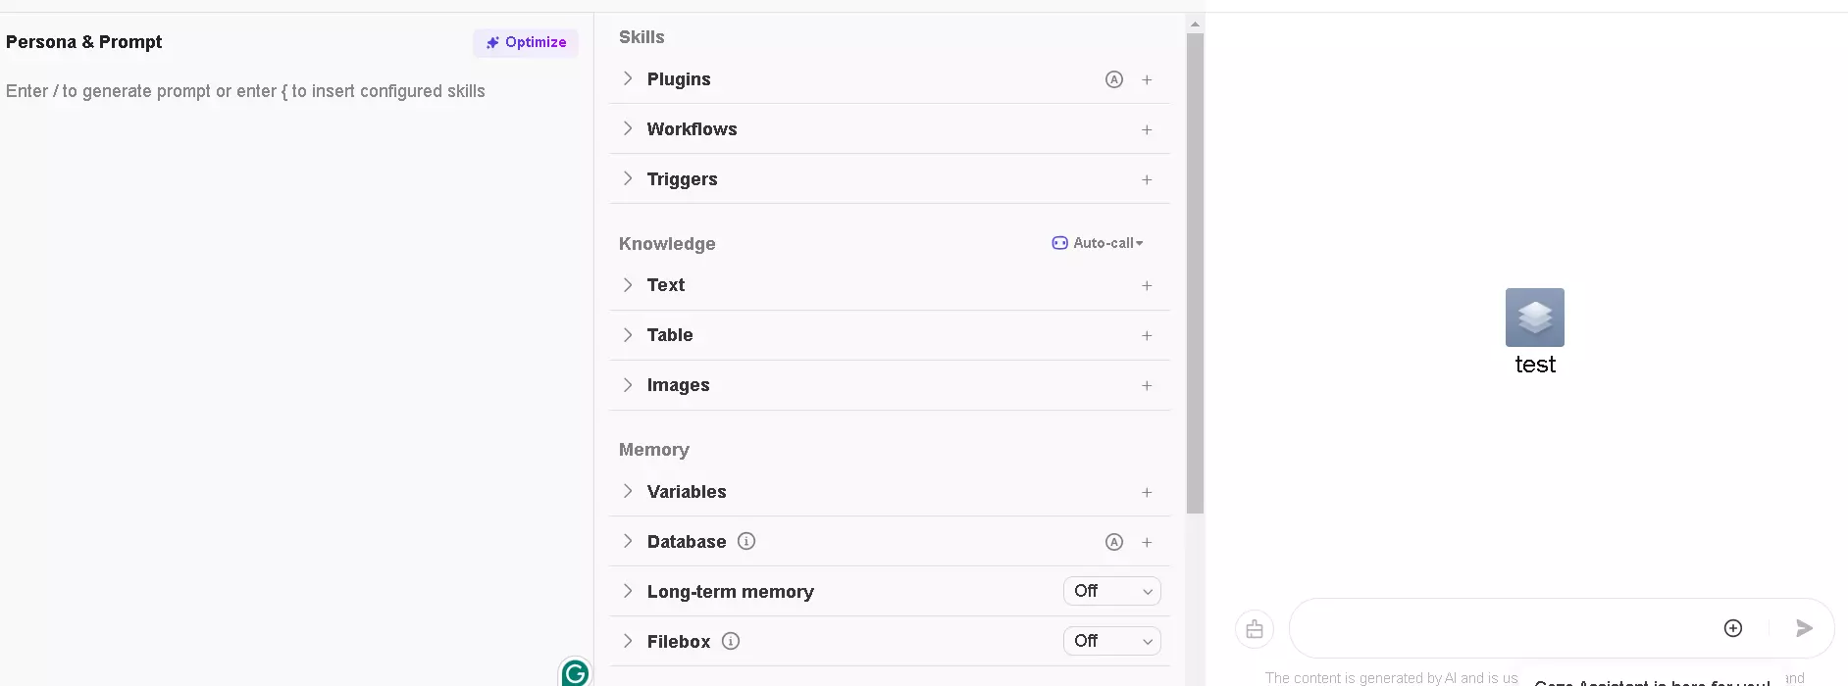Click the send message arrow icon
The width and height of the screenshot is (1848, 686).
1804,628
